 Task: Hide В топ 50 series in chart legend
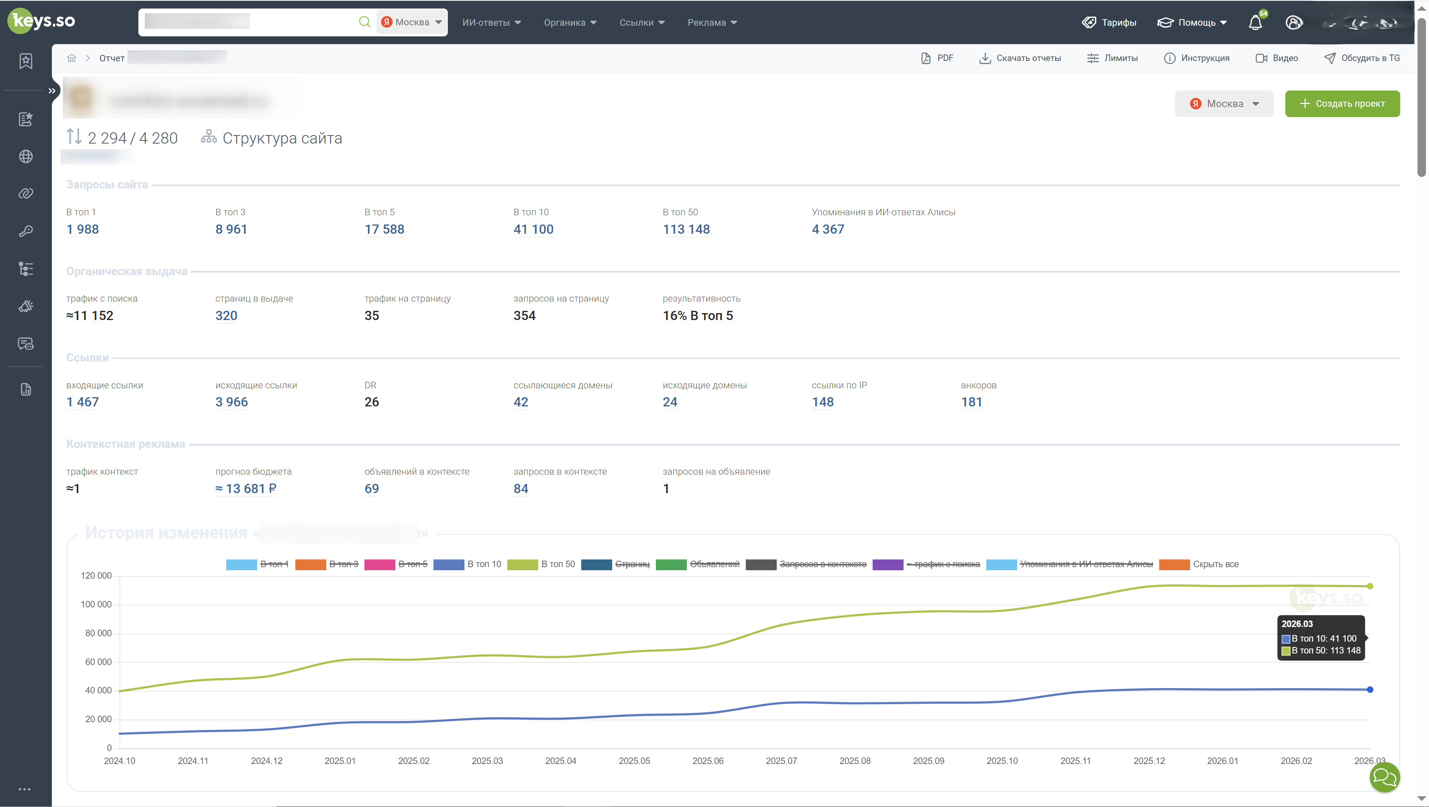point(541,564)
